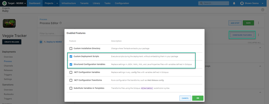269x104 pixels.
Task: Uncheck Custom Deployment Scripts
Action: (71, 56)
